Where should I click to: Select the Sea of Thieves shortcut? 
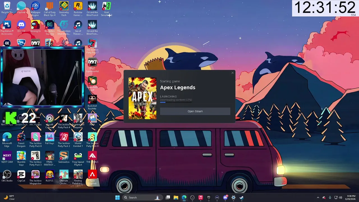tap(78, 28)
